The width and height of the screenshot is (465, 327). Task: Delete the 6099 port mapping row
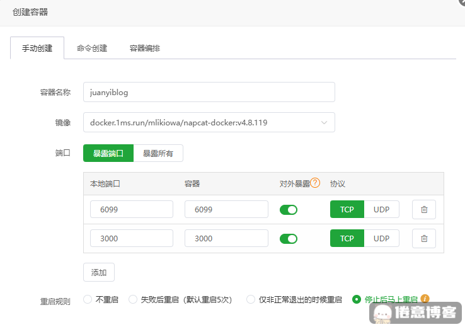[x=424, y=209]
